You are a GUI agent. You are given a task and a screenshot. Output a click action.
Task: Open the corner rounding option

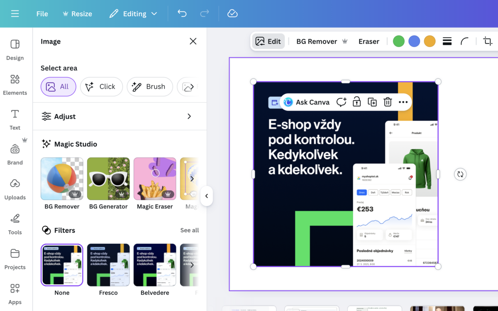(465, 41)
